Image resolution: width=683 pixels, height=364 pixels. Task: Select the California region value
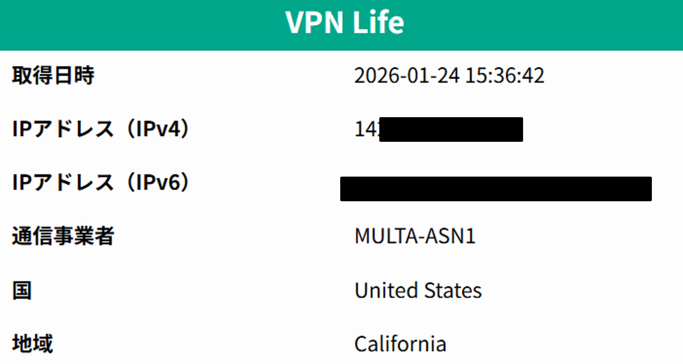click(401, 344)
